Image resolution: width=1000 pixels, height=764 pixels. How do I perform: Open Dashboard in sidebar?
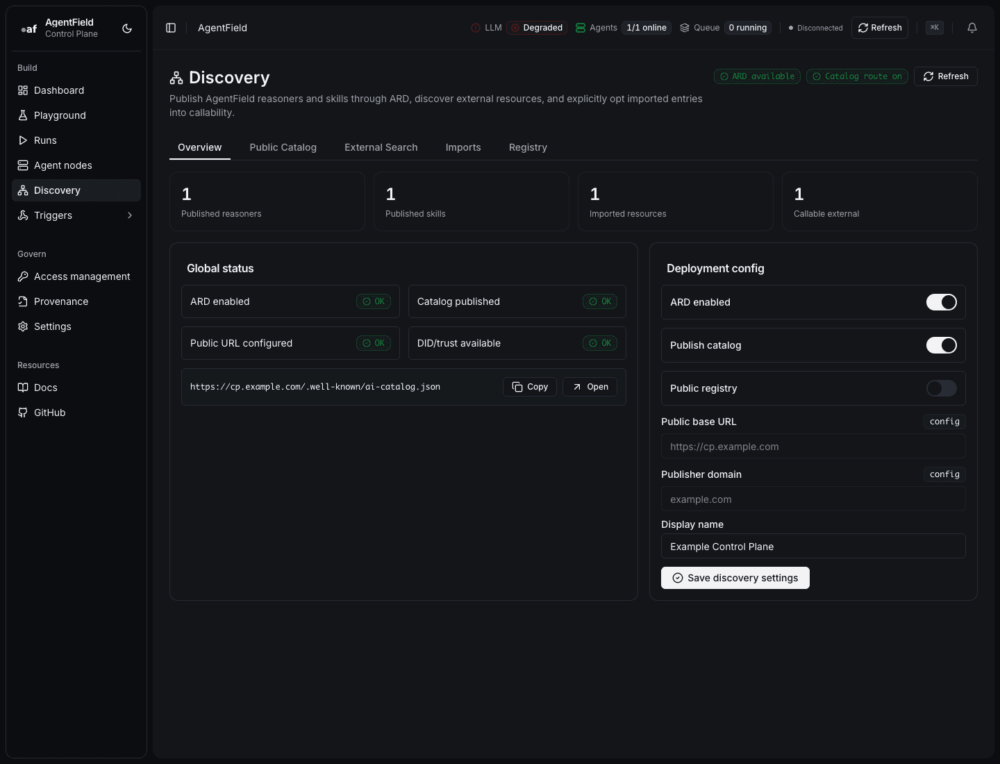coord(76,90)
